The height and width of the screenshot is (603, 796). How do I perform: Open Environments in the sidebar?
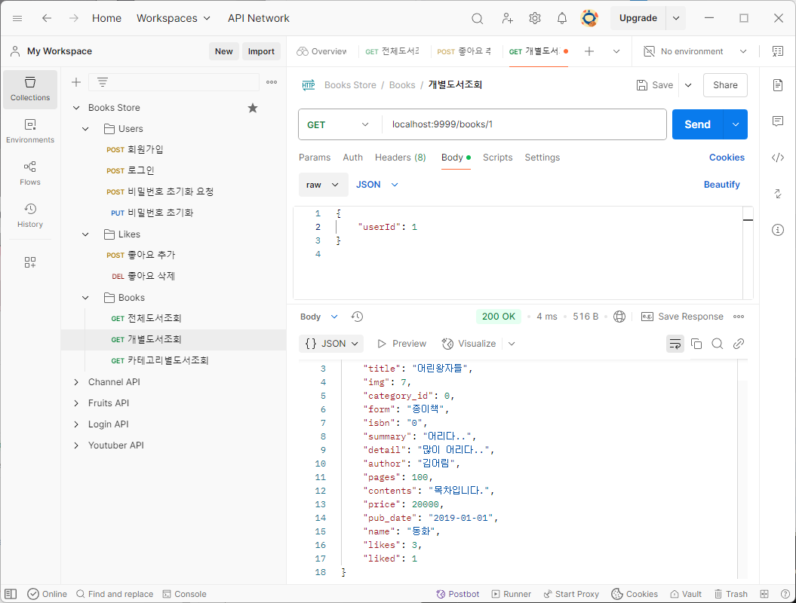point(30,131)
